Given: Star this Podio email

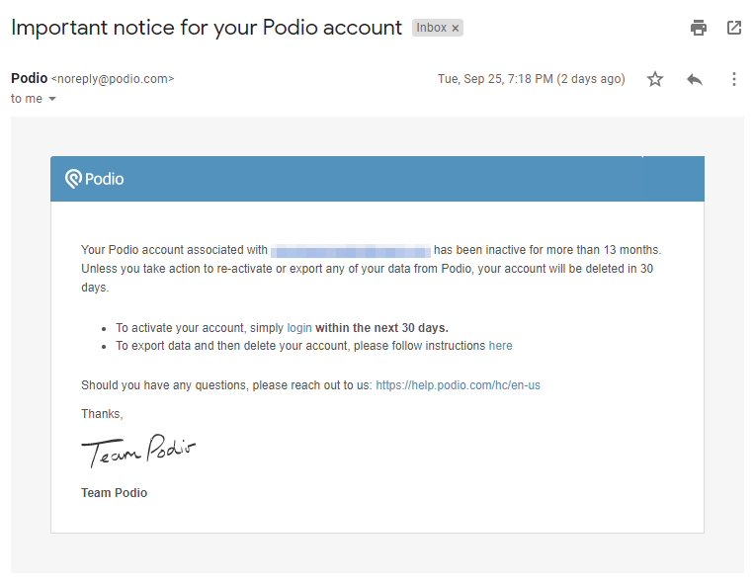Looking at the screenshot, I should 655,79.
